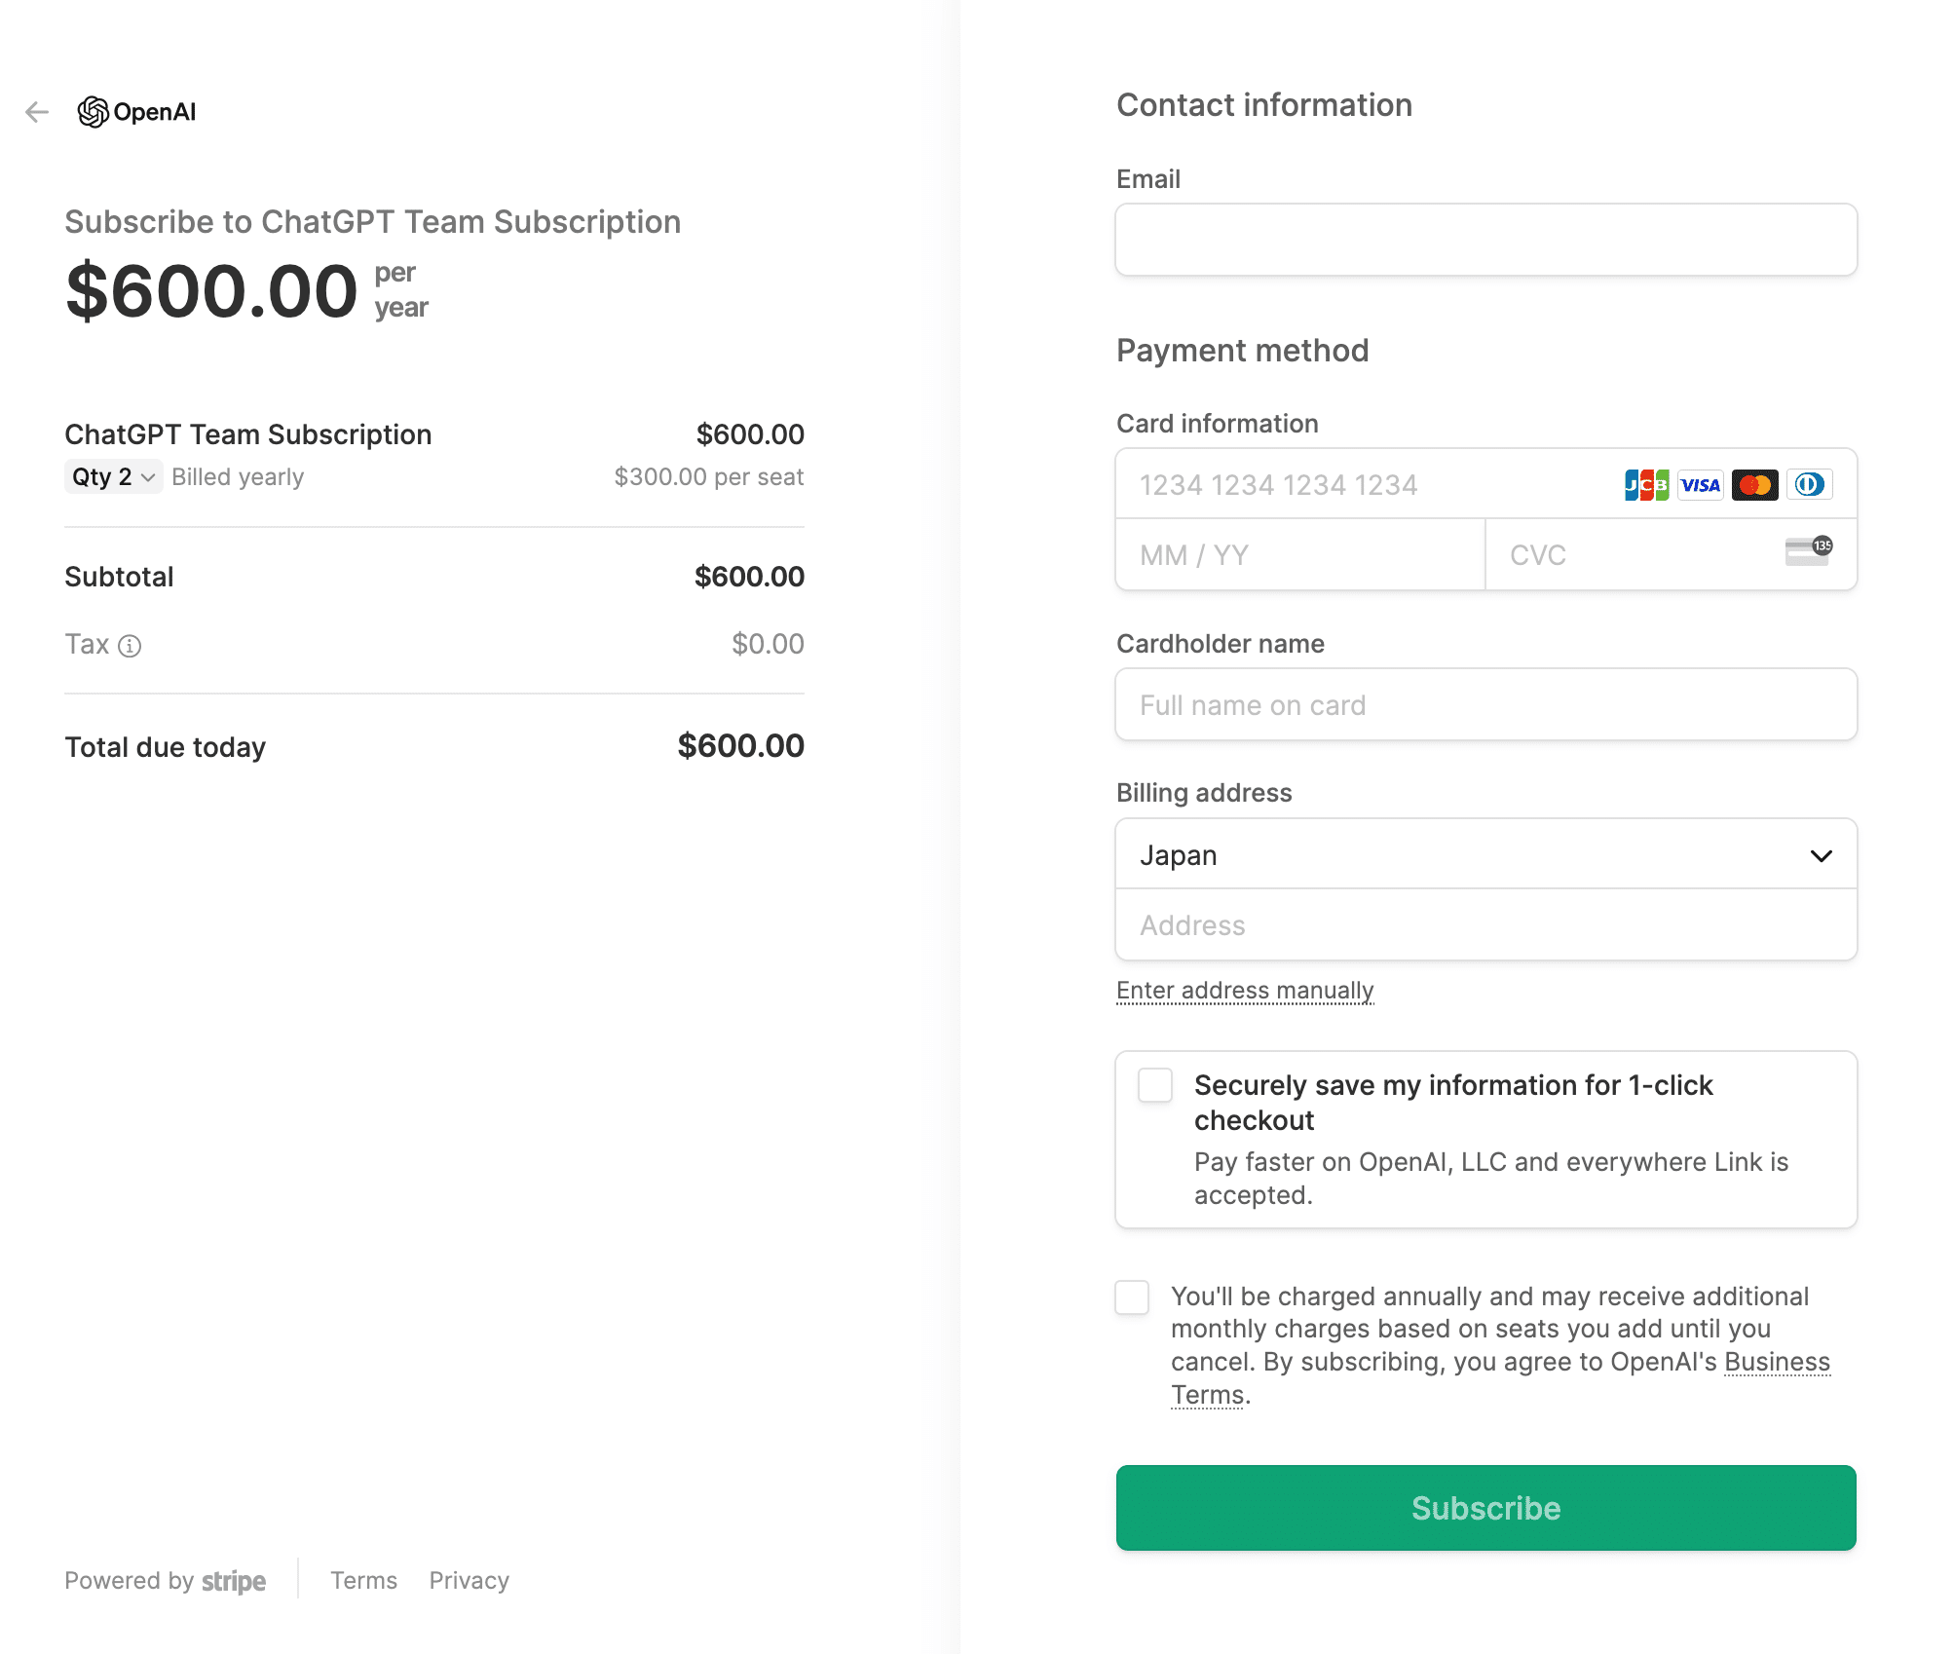The height and width of the screenshot is (1654, 1954).
Task: Click the Stripe logo in footer
Action: [x=234, y=1581]
